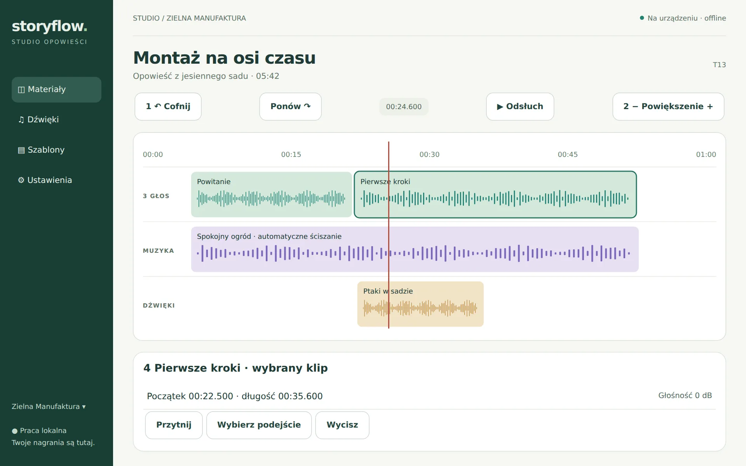Start playback with Odsłuch button
Screen dimensions: 746x466
(x=520, y=106)
